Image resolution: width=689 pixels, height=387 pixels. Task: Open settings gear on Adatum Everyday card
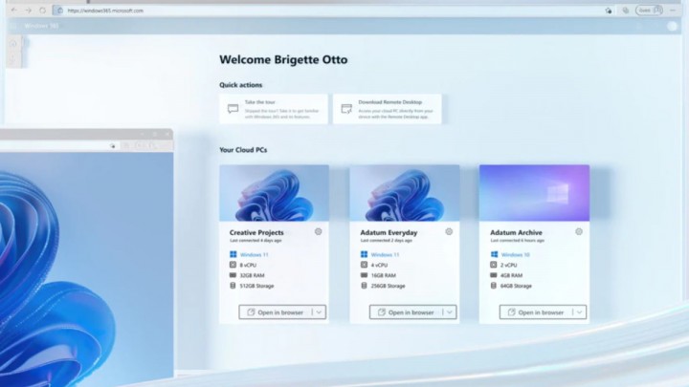click(x=449, y=231)
